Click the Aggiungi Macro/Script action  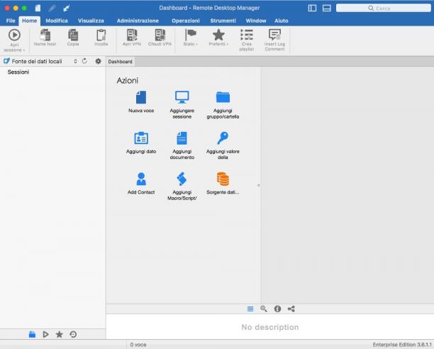point(182,186)
